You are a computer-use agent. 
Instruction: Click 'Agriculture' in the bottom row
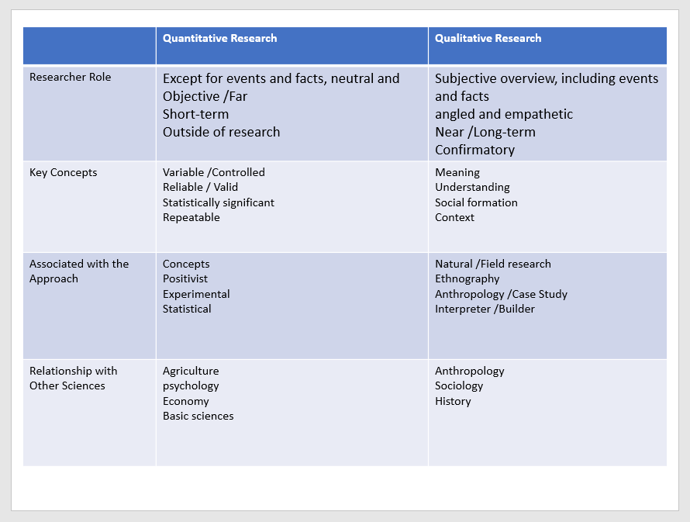click(191, 371)
